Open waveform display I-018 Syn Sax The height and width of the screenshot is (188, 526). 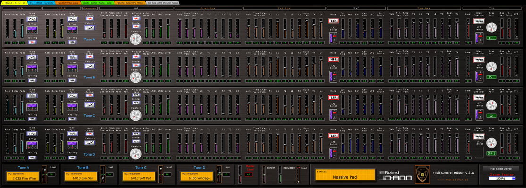pos(81,176)
